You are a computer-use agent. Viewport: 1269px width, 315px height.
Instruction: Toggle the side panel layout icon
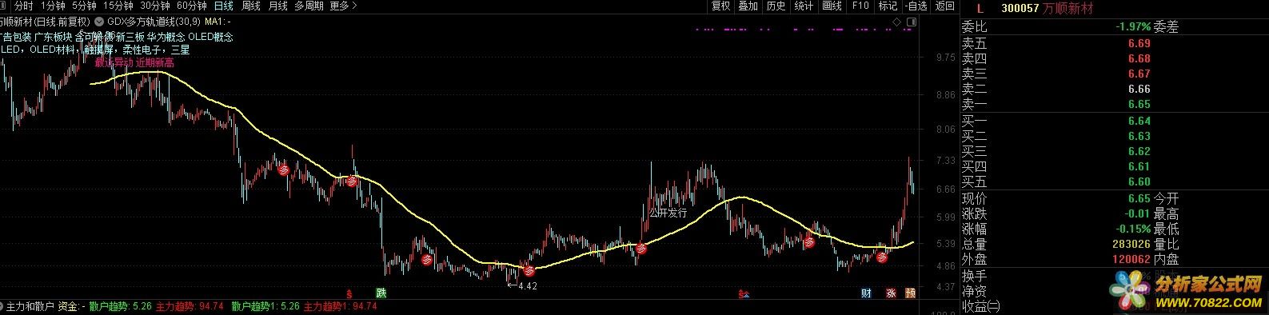(912, 22)
